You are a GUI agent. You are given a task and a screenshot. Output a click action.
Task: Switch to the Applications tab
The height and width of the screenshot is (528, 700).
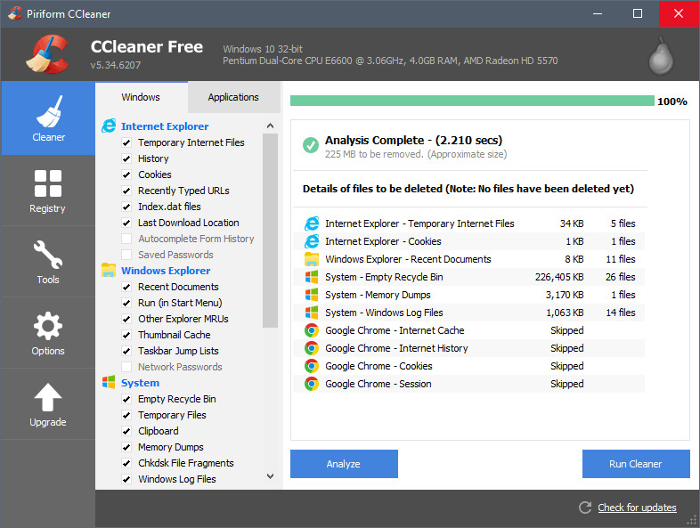pyautogui.click(x=233, y=97)
